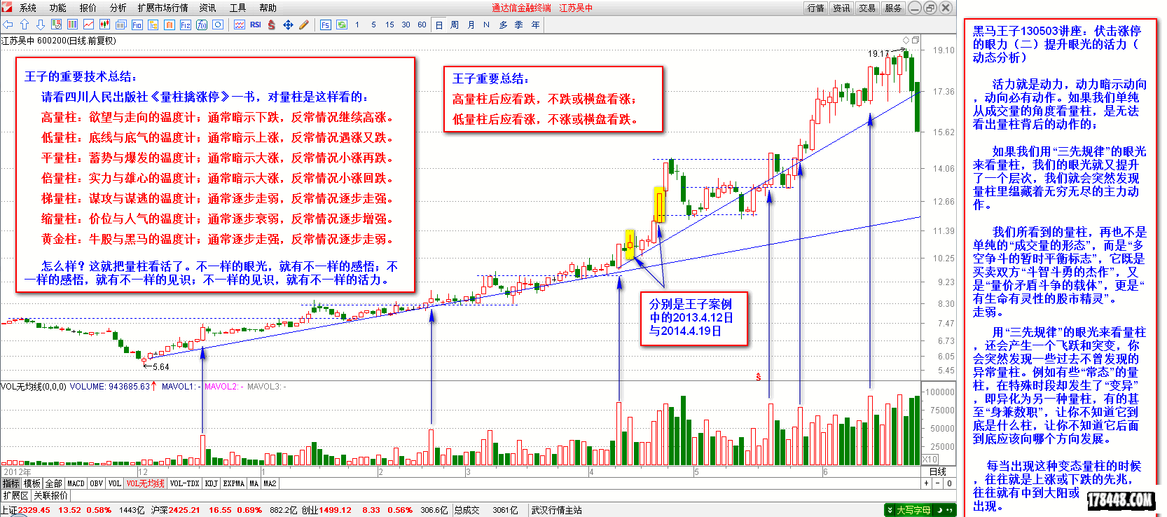This screenshot has width=1167, height=517.
Task: Open the candlestick K-line chart icon
Action: [x=105, y=25]
